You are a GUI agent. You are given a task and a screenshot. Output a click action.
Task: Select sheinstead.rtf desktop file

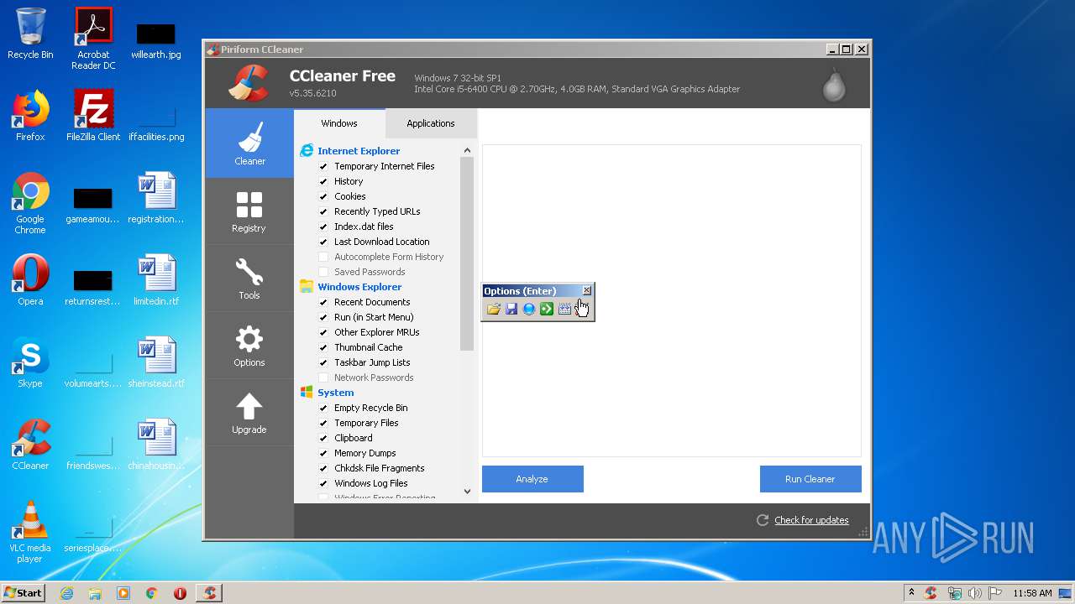tap(156, 362)
